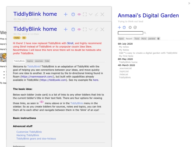Collapse the sidebar using the top-right chevron
Screen dimensions: 196x147
[189, 3]
